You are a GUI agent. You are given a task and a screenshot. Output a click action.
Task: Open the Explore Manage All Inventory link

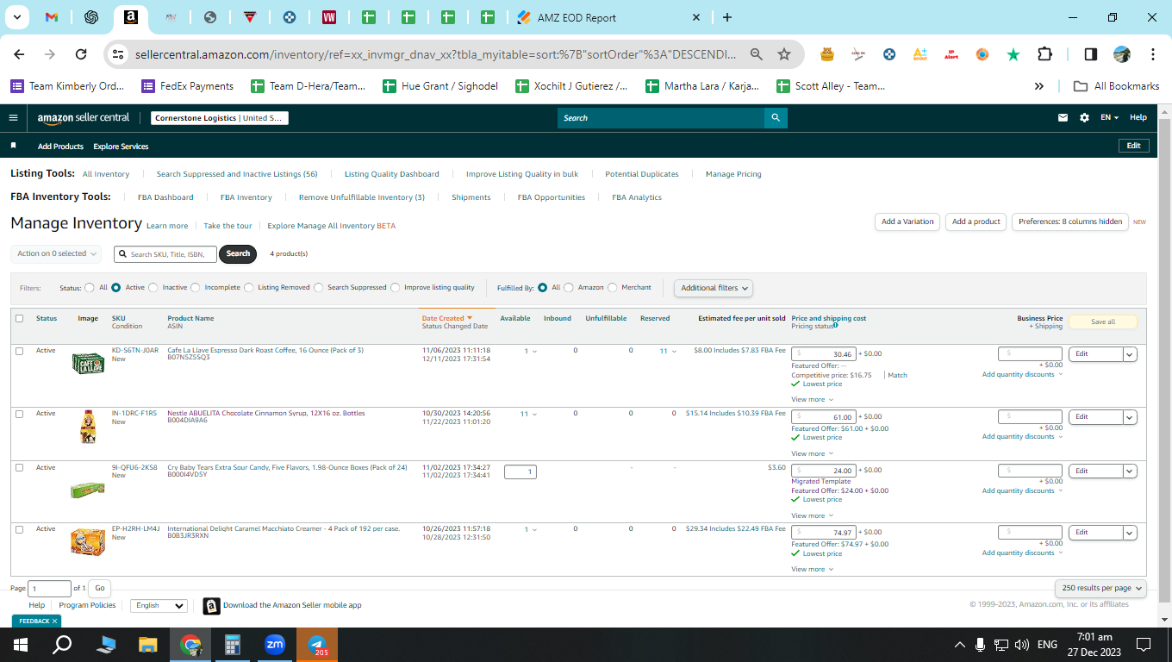(332, 226)
